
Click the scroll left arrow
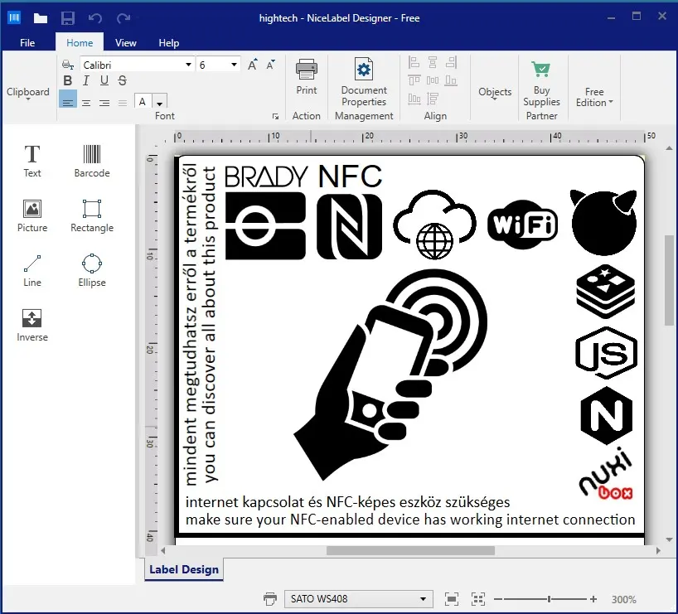coord(163,550)
